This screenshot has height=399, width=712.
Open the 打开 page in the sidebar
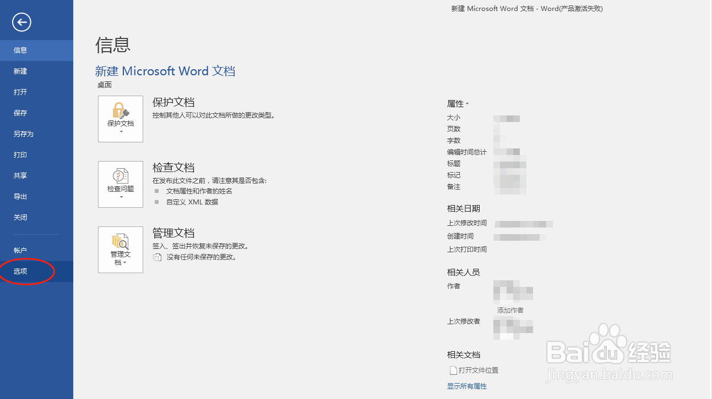tap(36, 92)
